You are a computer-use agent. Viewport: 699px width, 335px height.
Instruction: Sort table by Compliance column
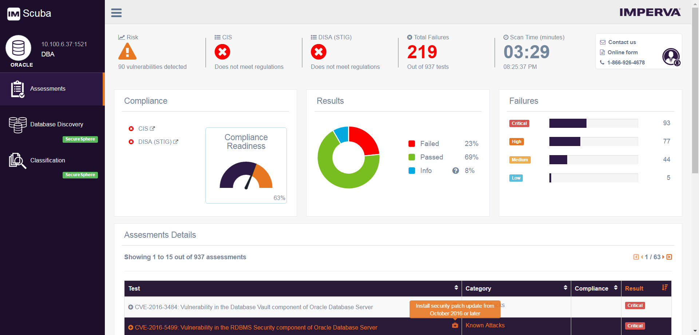click(616, 288)
